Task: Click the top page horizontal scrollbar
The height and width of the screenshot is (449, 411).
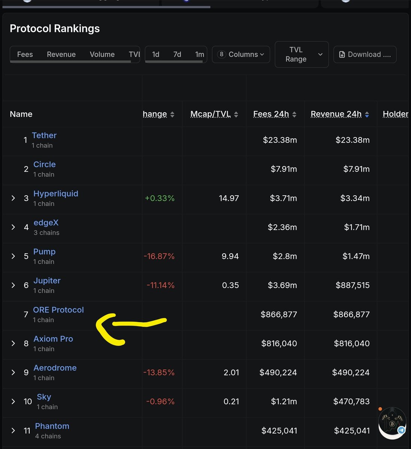Action: (106, 7)
